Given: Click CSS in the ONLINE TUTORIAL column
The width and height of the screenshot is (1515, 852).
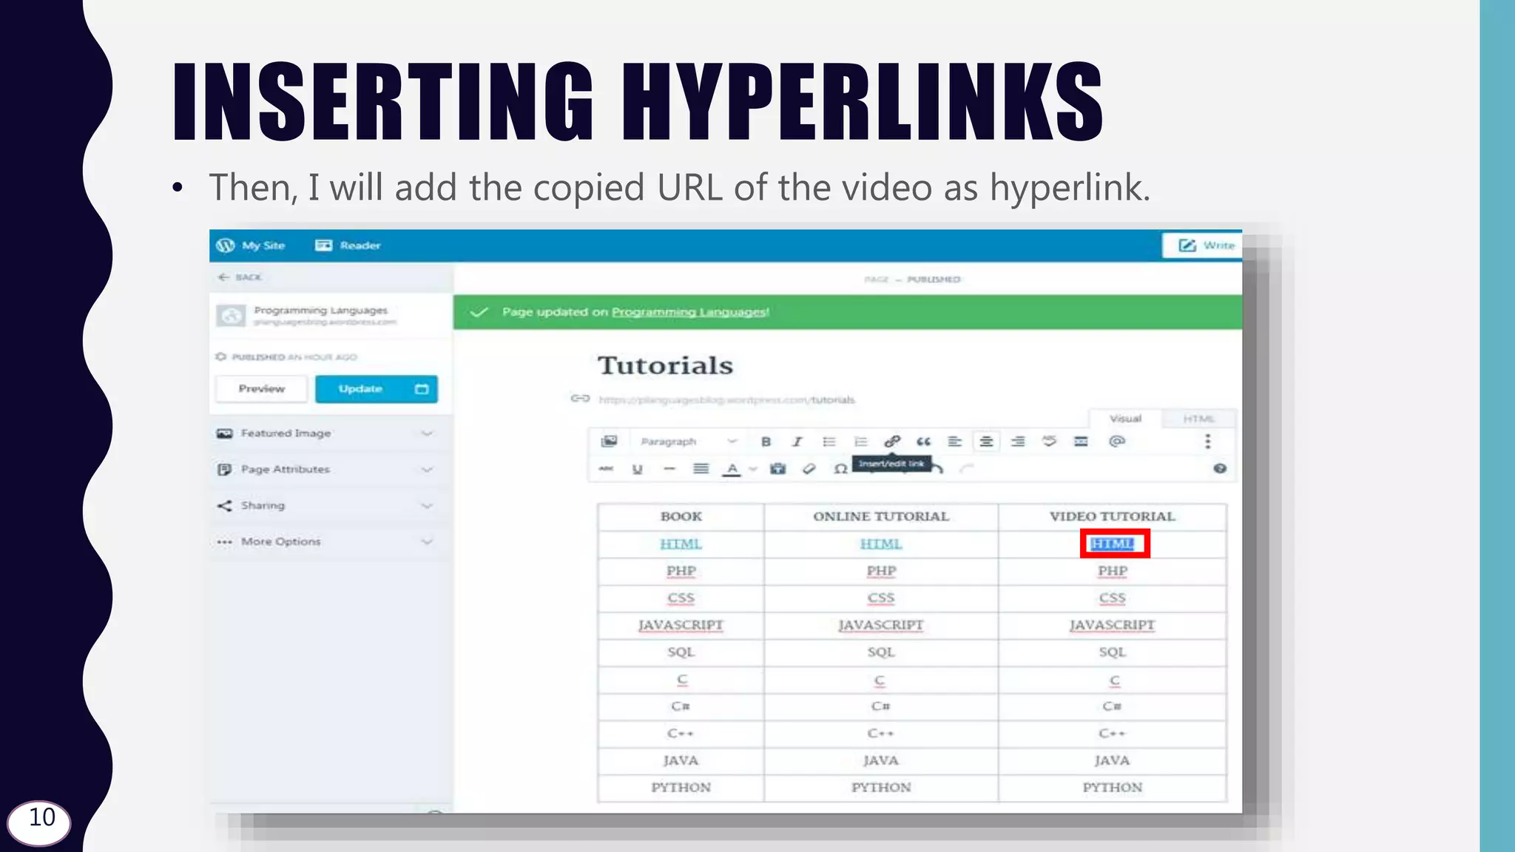Looking at the screenshot, I should pyautogui.click(x=880, y=598).
